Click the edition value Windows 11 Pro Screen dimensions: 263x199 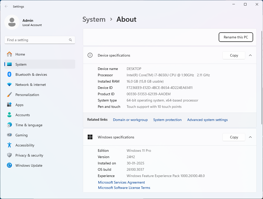coord(139,151)
